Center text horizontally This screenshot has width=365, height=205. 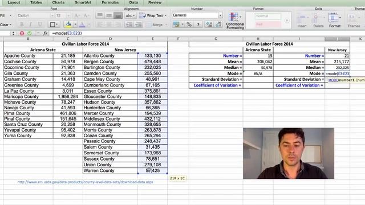point(109,24)
